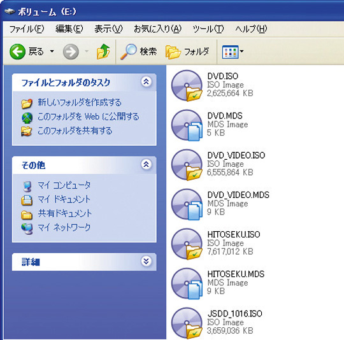This screenshot has height=340, width=344.
Task: Click このフォルダを共有する link
Action: 75,131
